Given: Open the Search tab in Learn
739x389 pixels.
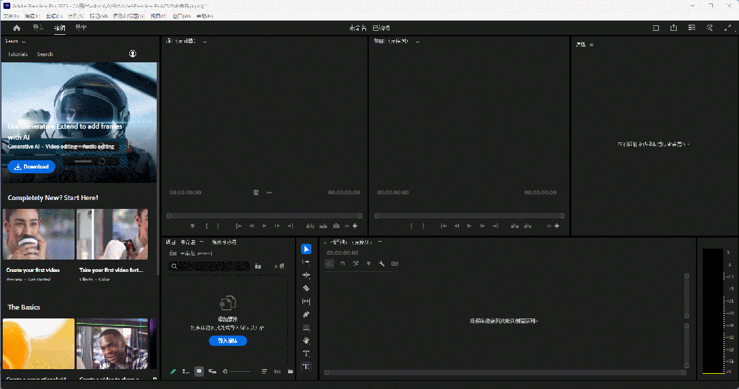Looking at the screenshot, I should [x=44, y=54].
